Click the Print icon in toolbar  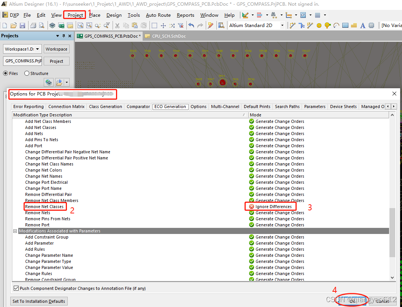(33, 25)
